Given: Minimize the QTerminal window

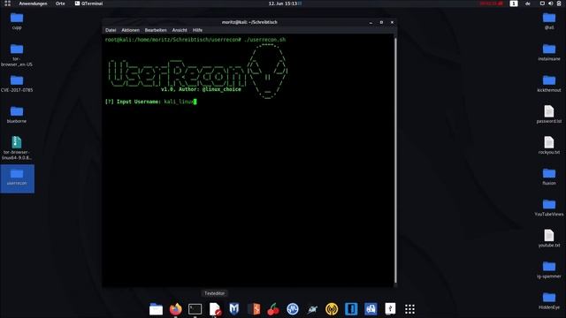Looking at the screenshot, I should pos(371,22).
